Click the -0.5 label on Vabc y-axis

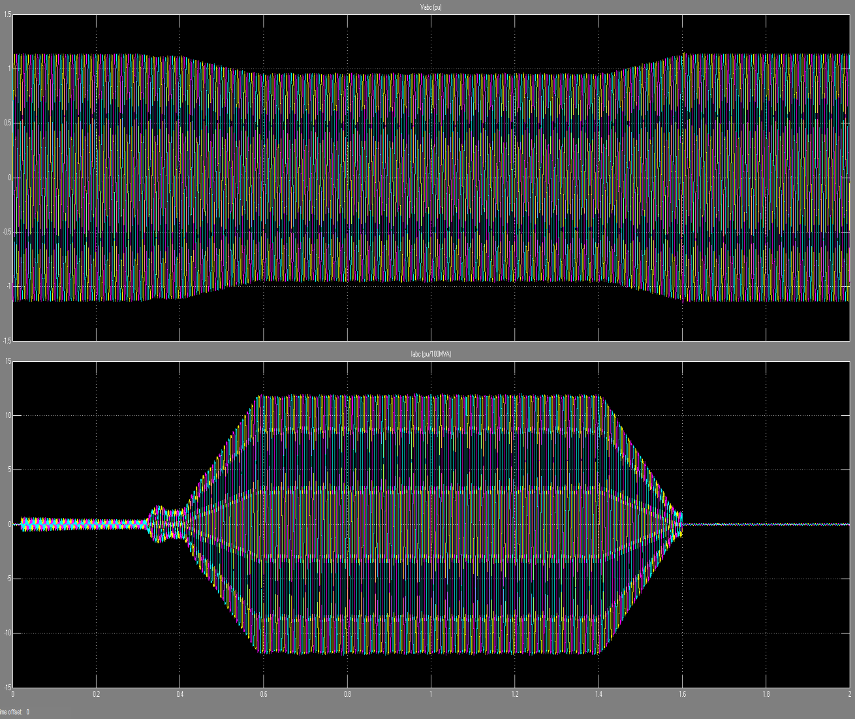[x=7, y=232]
